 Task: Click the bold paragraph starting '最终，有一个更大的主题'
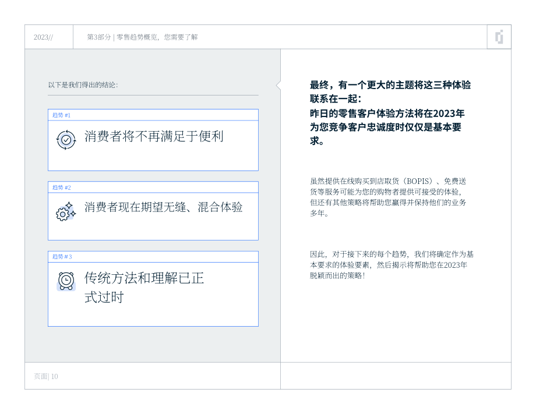pyautogui.click(x=390, y=113)
